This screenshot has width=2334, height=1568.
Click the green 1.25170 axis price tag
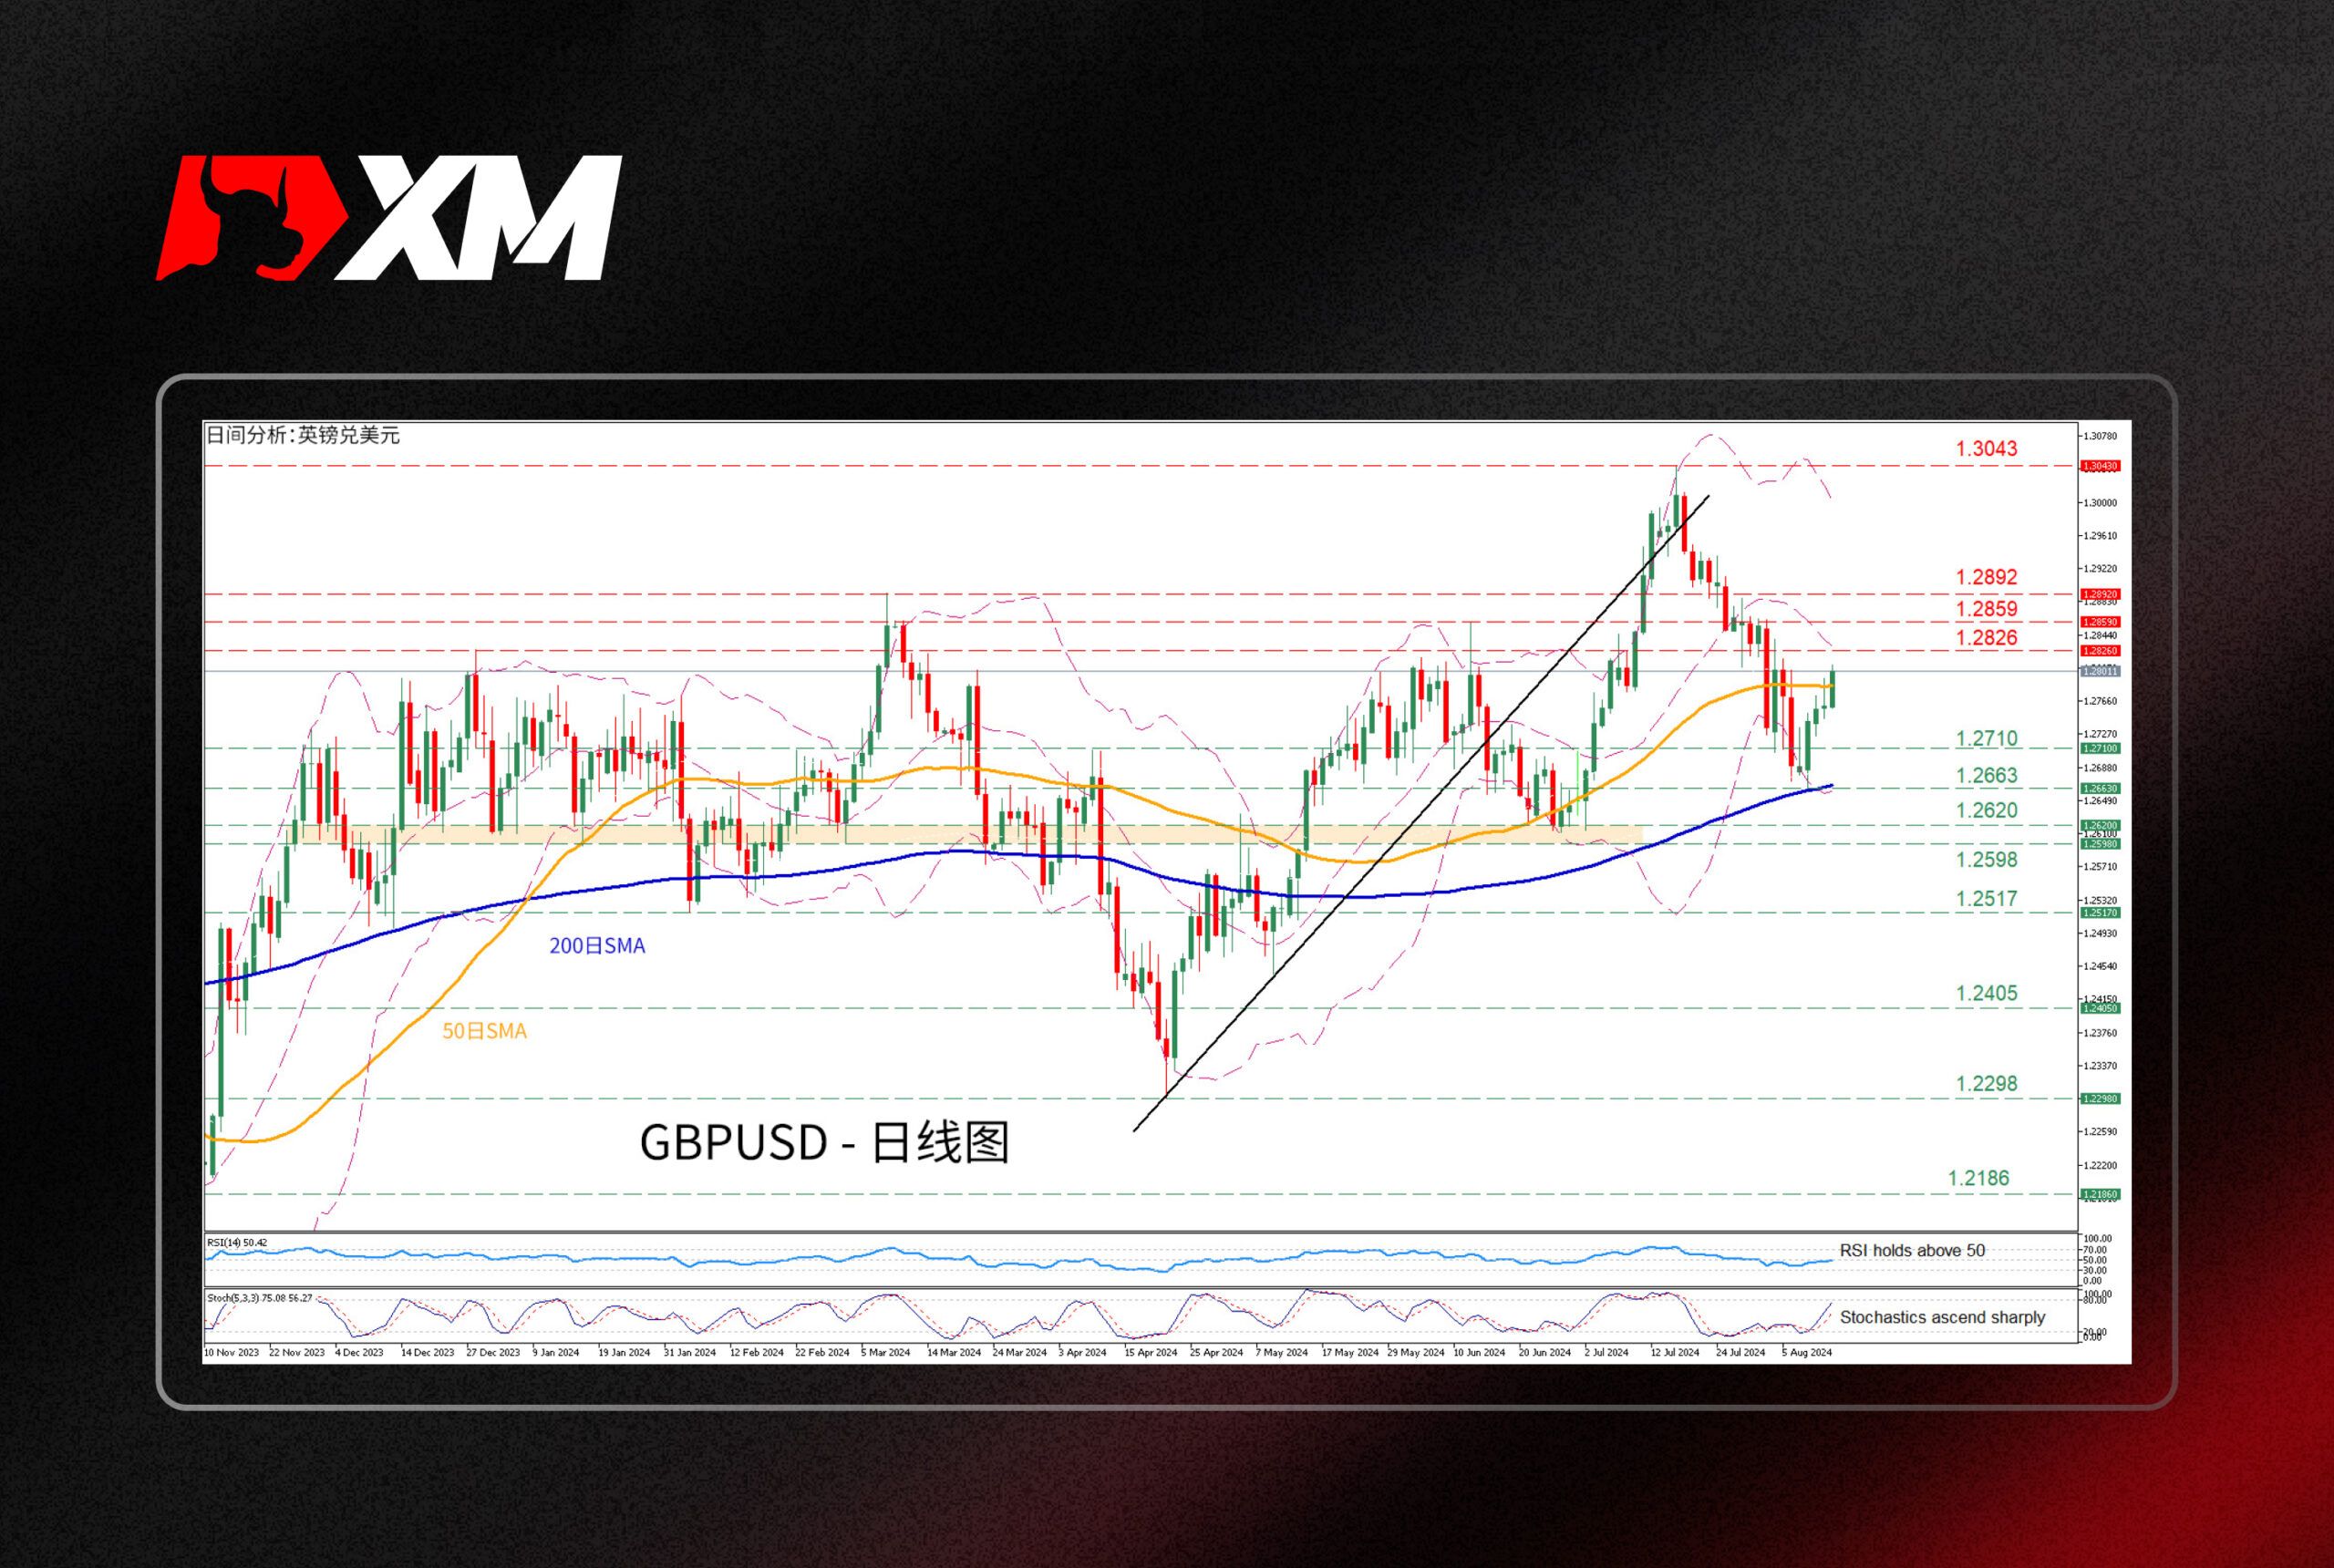pyautogui.click(x=2100, y=912)
